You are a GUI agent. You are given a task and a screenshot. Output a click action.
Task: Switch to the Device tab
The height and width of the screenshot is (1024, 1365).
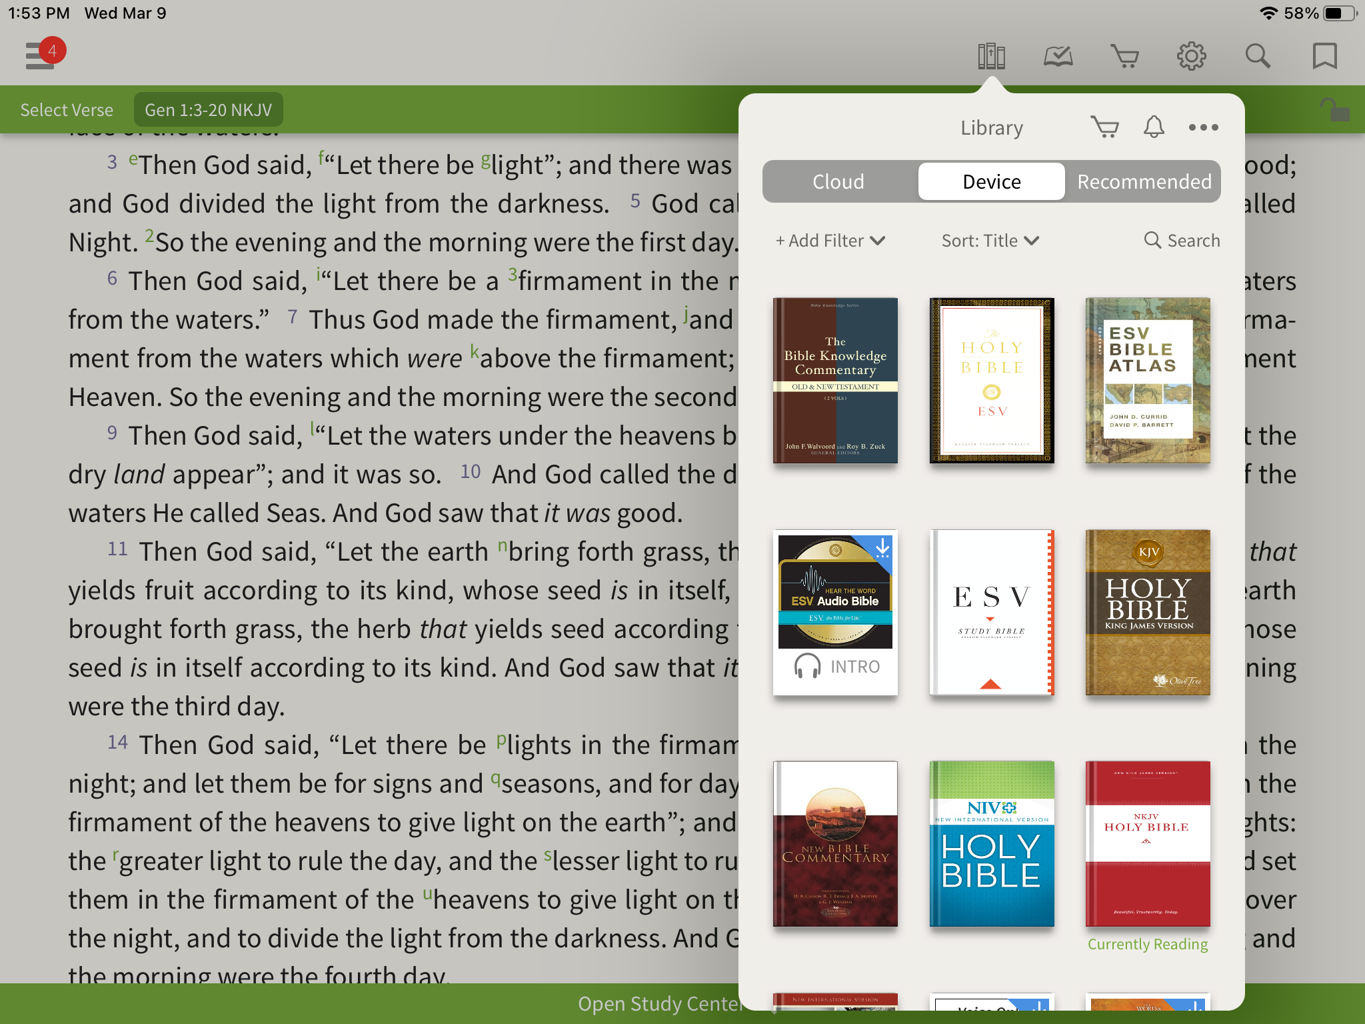pos(992,181)
